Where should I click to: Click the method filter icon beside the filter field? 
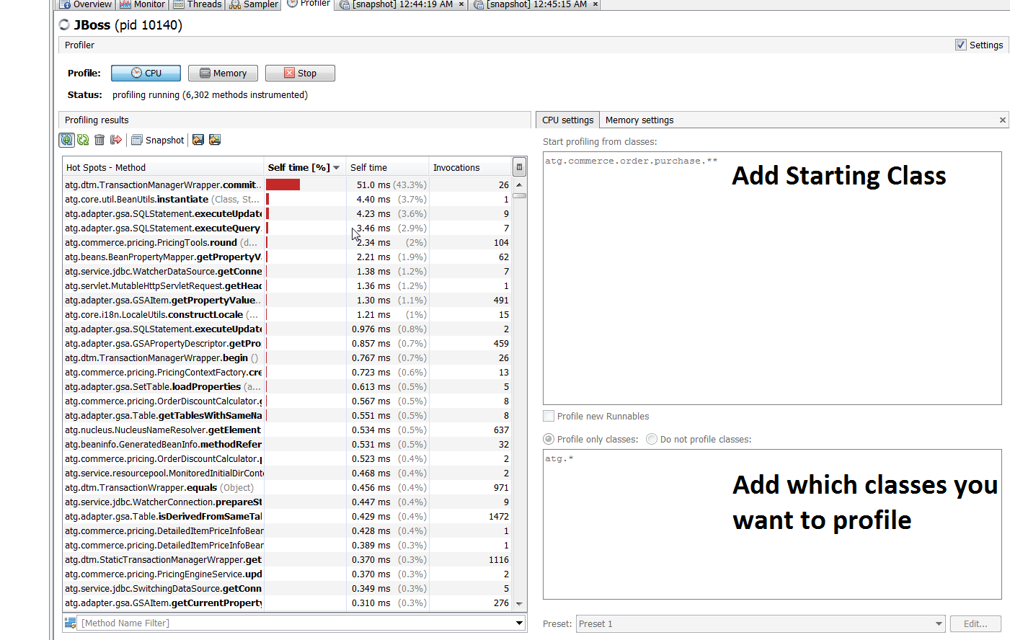[70, 623]
